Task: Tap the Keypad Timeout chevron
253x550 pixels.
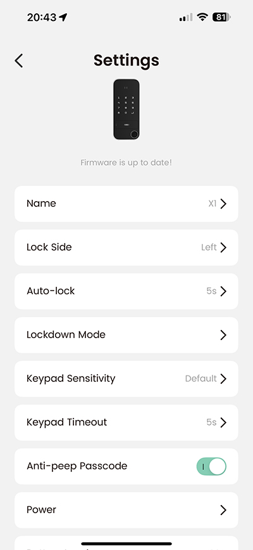Action: (x=223, y=422)
